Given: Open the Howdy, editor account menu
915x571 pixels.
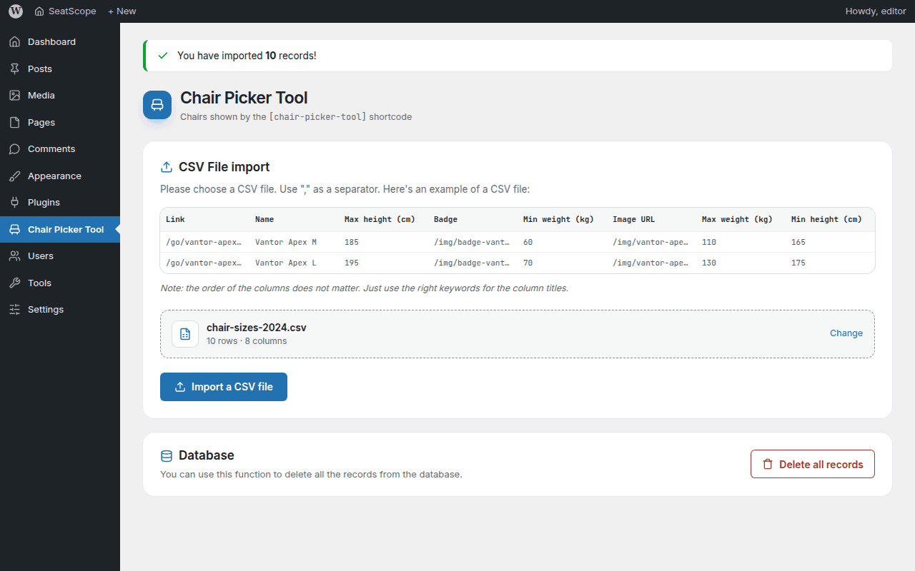Looking at the screenshot, I should click(876, 11).
